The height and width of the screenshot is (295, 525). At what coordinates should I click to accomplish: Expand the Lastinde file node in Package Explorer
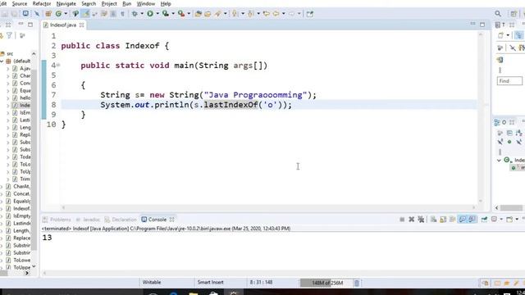(2, 223)
